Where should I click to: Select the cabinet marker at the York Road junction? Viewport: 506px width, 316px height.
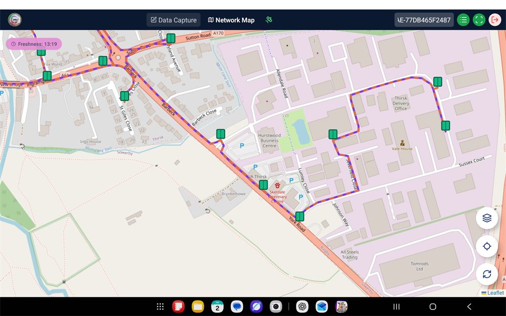pos(300,216)
